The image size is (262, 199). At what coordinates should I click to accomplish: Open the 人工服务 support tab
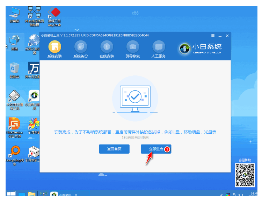coord(159,49)
